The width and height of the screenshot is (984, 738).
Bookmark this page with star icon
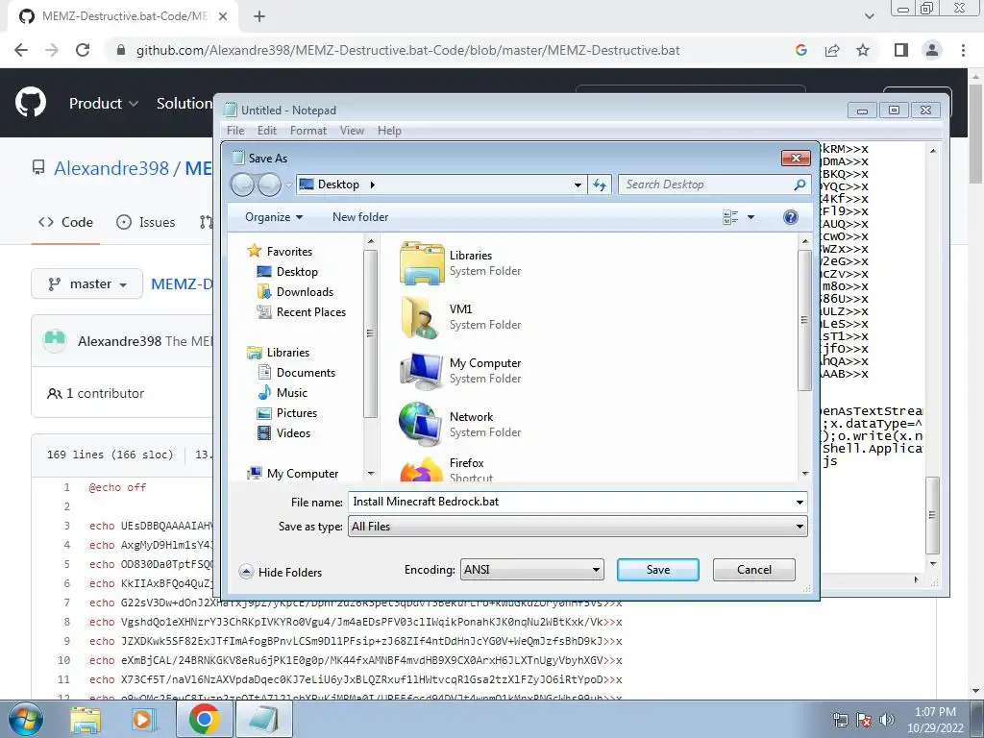point(863,50)
